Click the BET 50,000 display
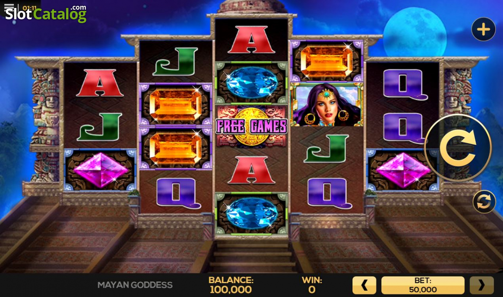 423,285
